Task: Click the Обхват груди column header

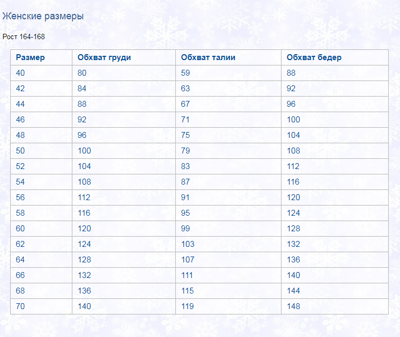Action: coord(104,57)
